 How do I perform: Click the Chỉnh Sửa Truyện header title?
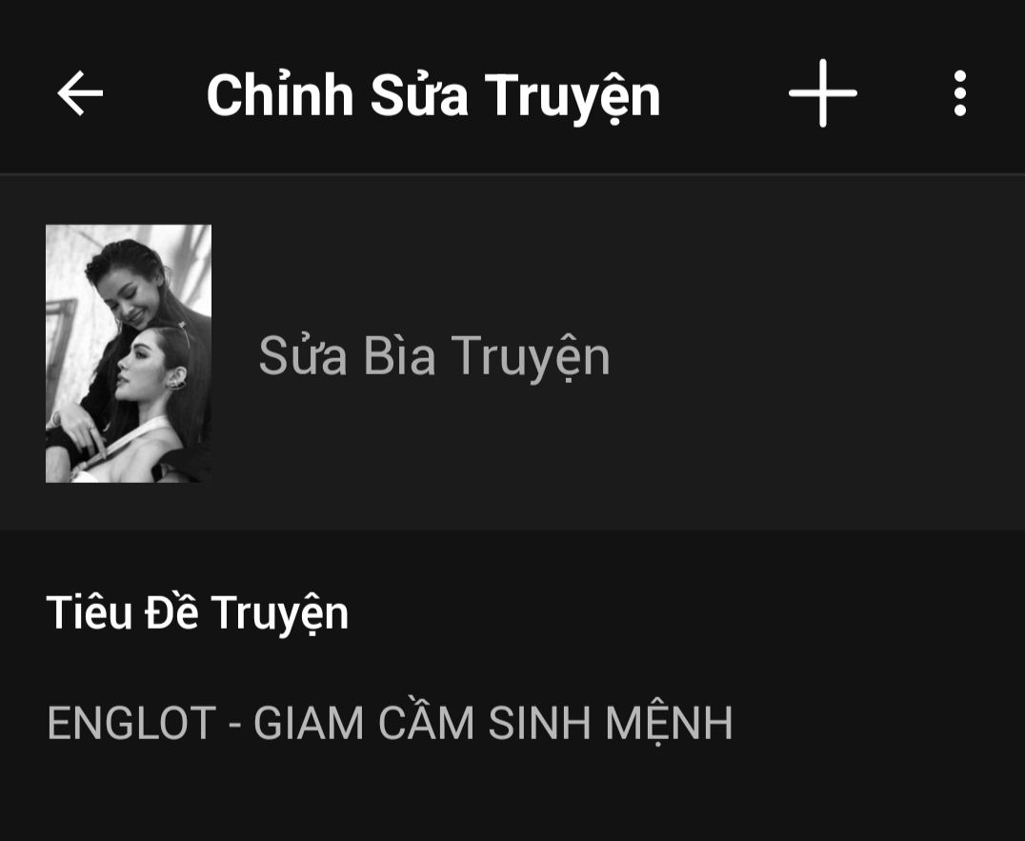click(x=433, y=96)
